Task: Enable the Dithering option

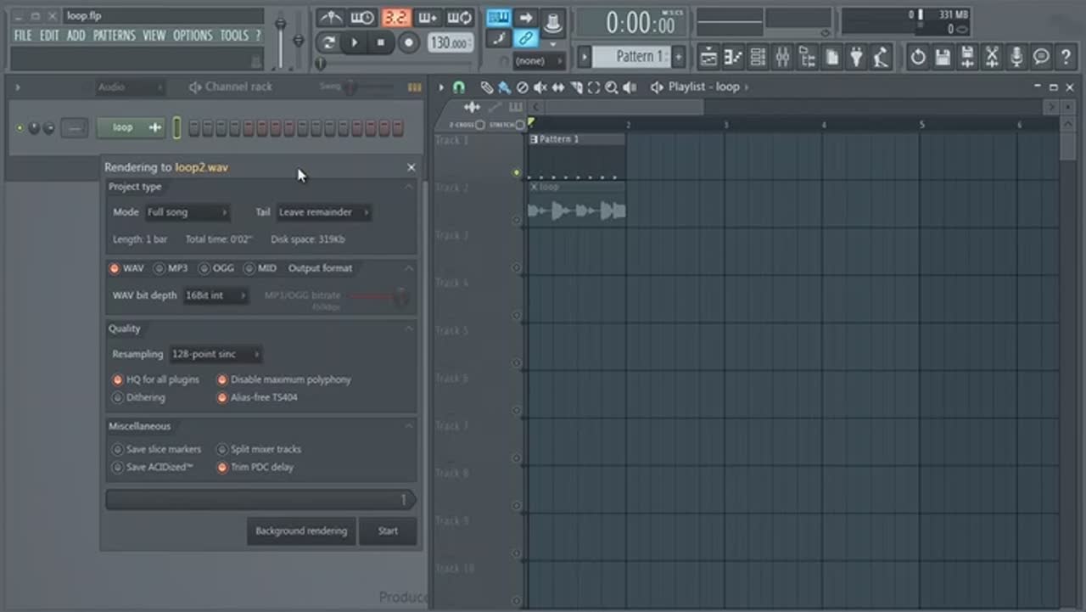Action: pyautogui.click(x=118, y=397)
